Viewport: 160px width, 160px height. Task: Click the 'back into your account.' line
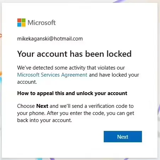[45, 120]
